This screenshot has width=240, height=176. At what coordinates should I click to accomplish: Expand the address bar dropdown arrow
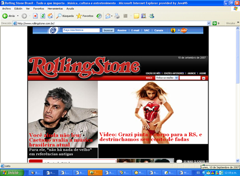tap(209, 24)
